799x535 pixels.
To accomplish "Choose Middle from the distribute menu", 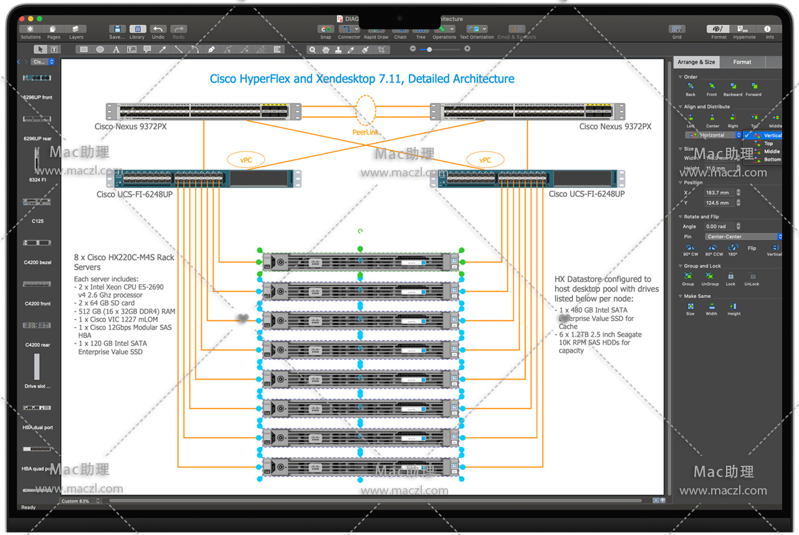I will [772, 152].
